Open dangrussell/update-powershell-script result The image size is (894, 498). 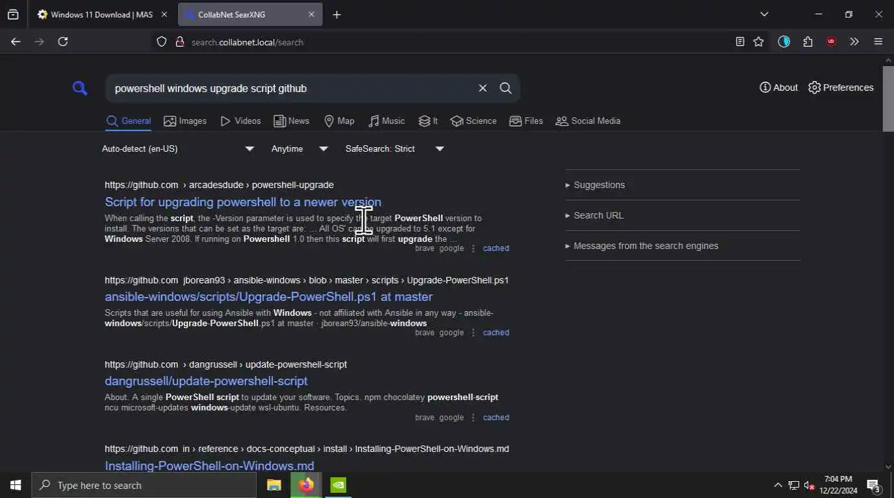click(x=206, y=381)
